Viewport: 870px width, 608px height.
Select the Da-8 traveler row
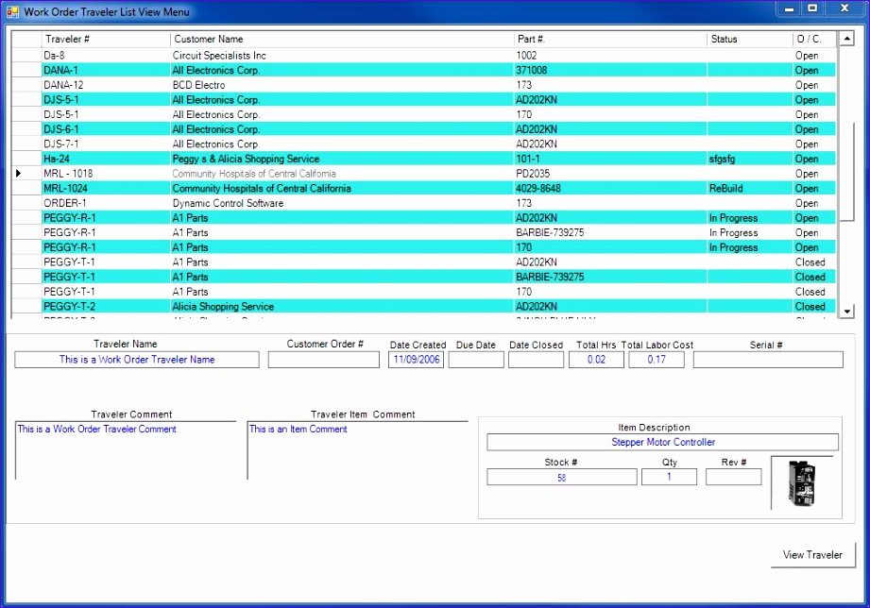tap(424, 56)
